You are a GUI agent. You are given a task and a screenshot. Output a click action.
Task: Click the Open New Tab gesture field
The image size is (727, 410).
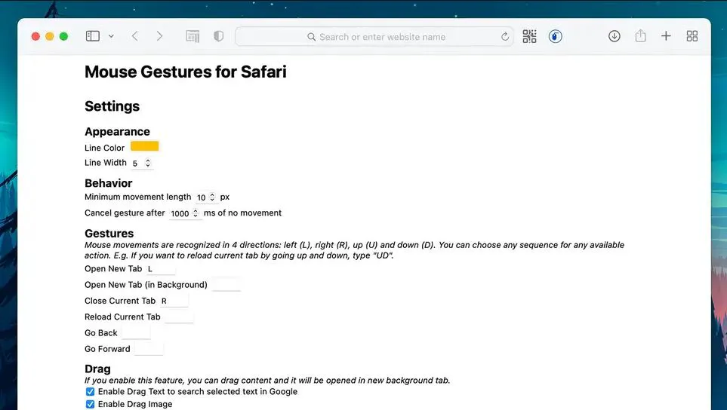[161, 269]
